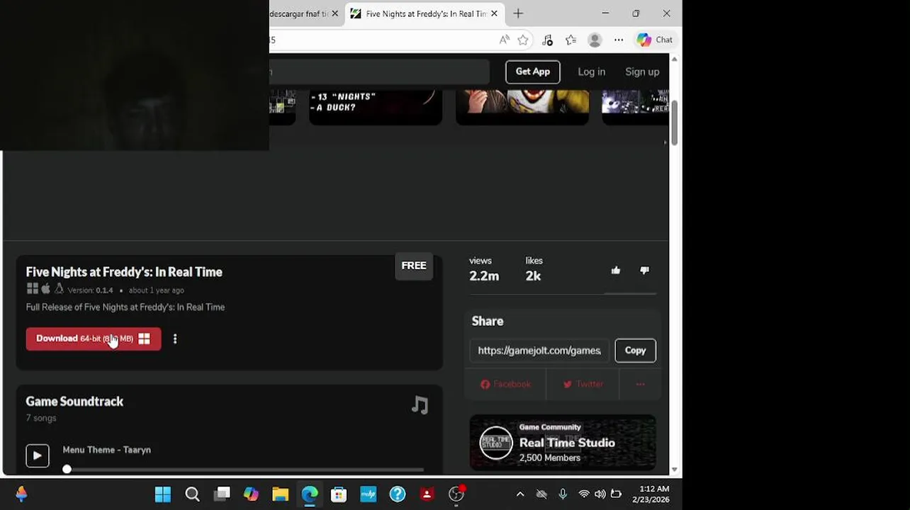This screenshot has width=910, height=510.
Task: Open the three-dot menu beside Download
Action: [175, 339]
